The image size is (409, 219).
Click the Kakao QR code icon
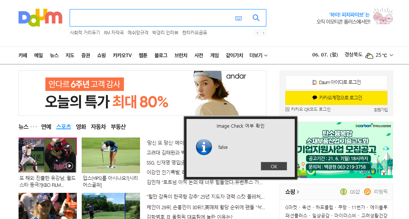287,109
